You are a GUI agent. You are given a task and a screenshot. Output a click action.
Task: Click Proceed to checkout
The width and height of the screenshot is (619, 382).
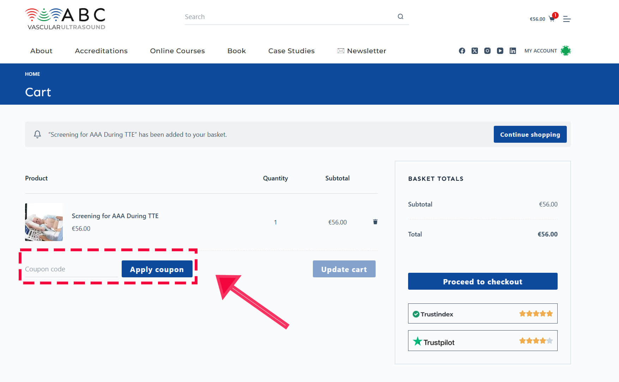(x=483, y=281)
